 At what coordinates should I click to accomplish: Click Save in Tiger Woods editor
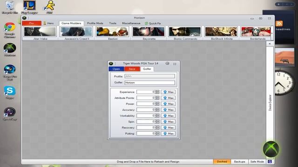click(132, 69)
